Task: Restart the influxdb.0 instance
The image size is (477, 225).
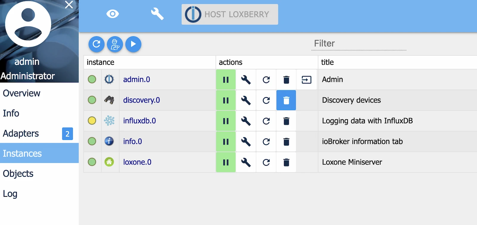Action: coord(266,121)
